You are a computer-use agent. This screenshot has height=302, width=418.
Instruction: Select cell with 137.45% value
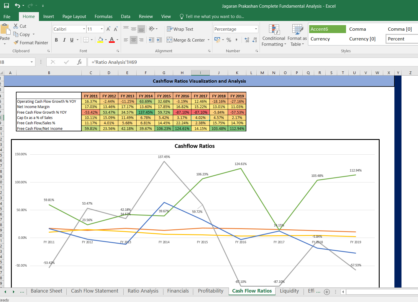146,112
